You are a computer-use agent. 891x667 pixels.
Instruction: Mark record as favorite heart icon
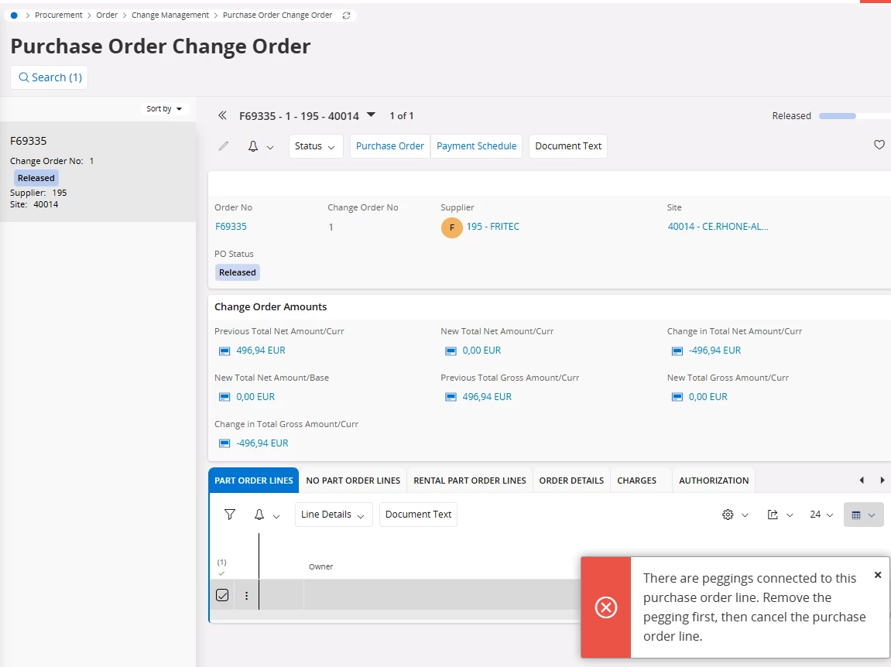point(879,145)
